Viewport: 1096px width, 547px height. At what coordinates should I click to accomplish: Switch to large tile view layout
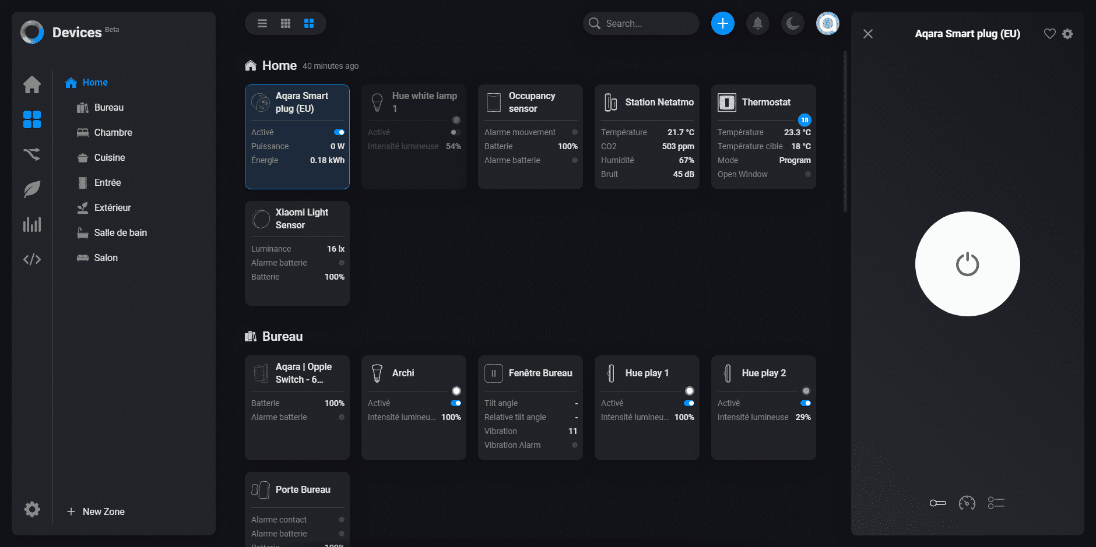(309, 23)
